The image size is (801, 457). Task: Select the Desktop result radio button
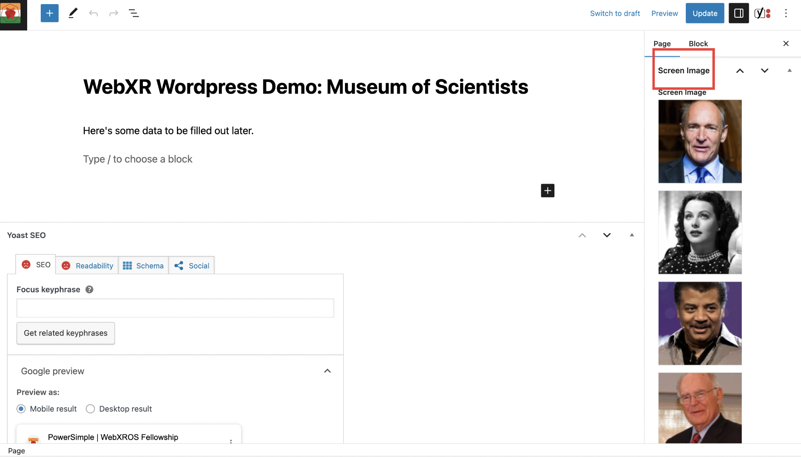tap(90, 408)
